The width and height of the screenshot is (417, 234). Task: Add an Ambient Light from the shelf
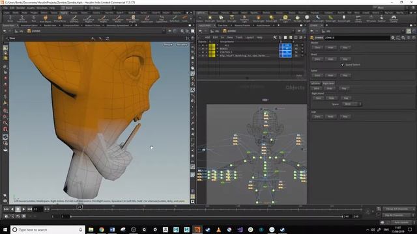click(x=344, y=19)
